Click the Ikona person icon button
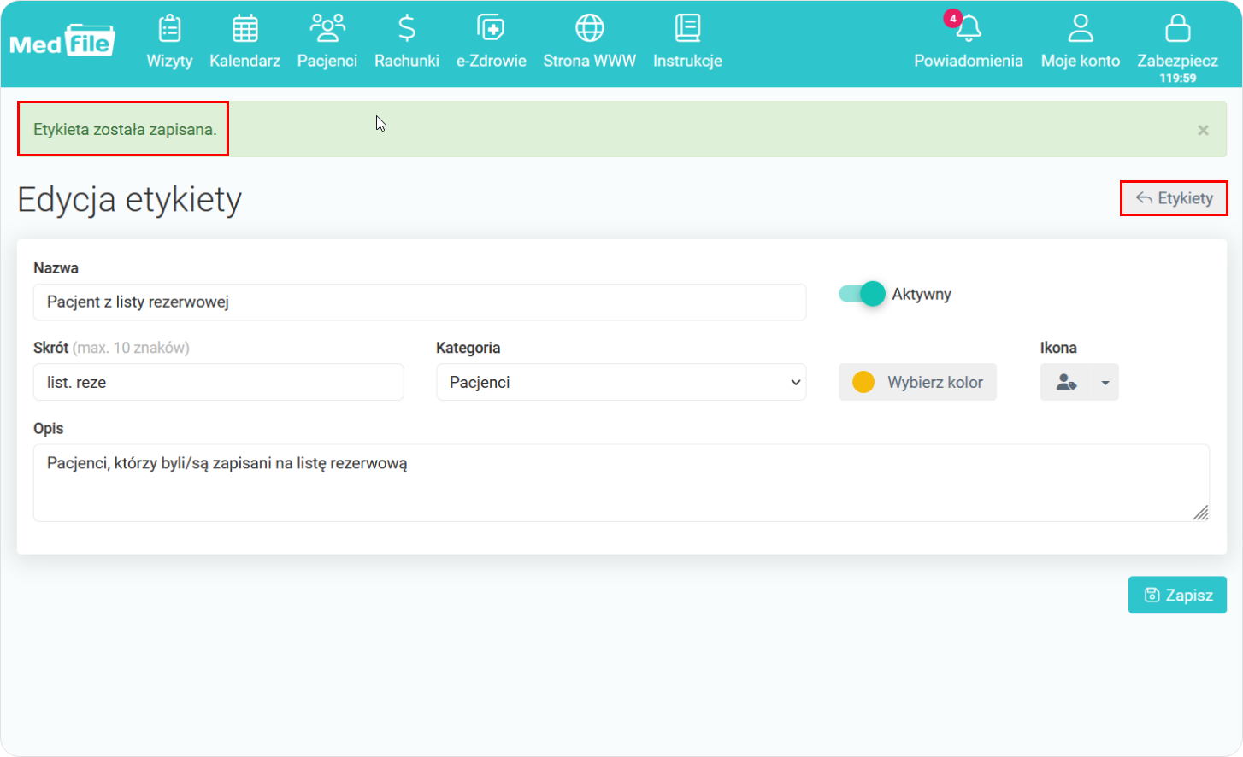 pos(1067,382)
